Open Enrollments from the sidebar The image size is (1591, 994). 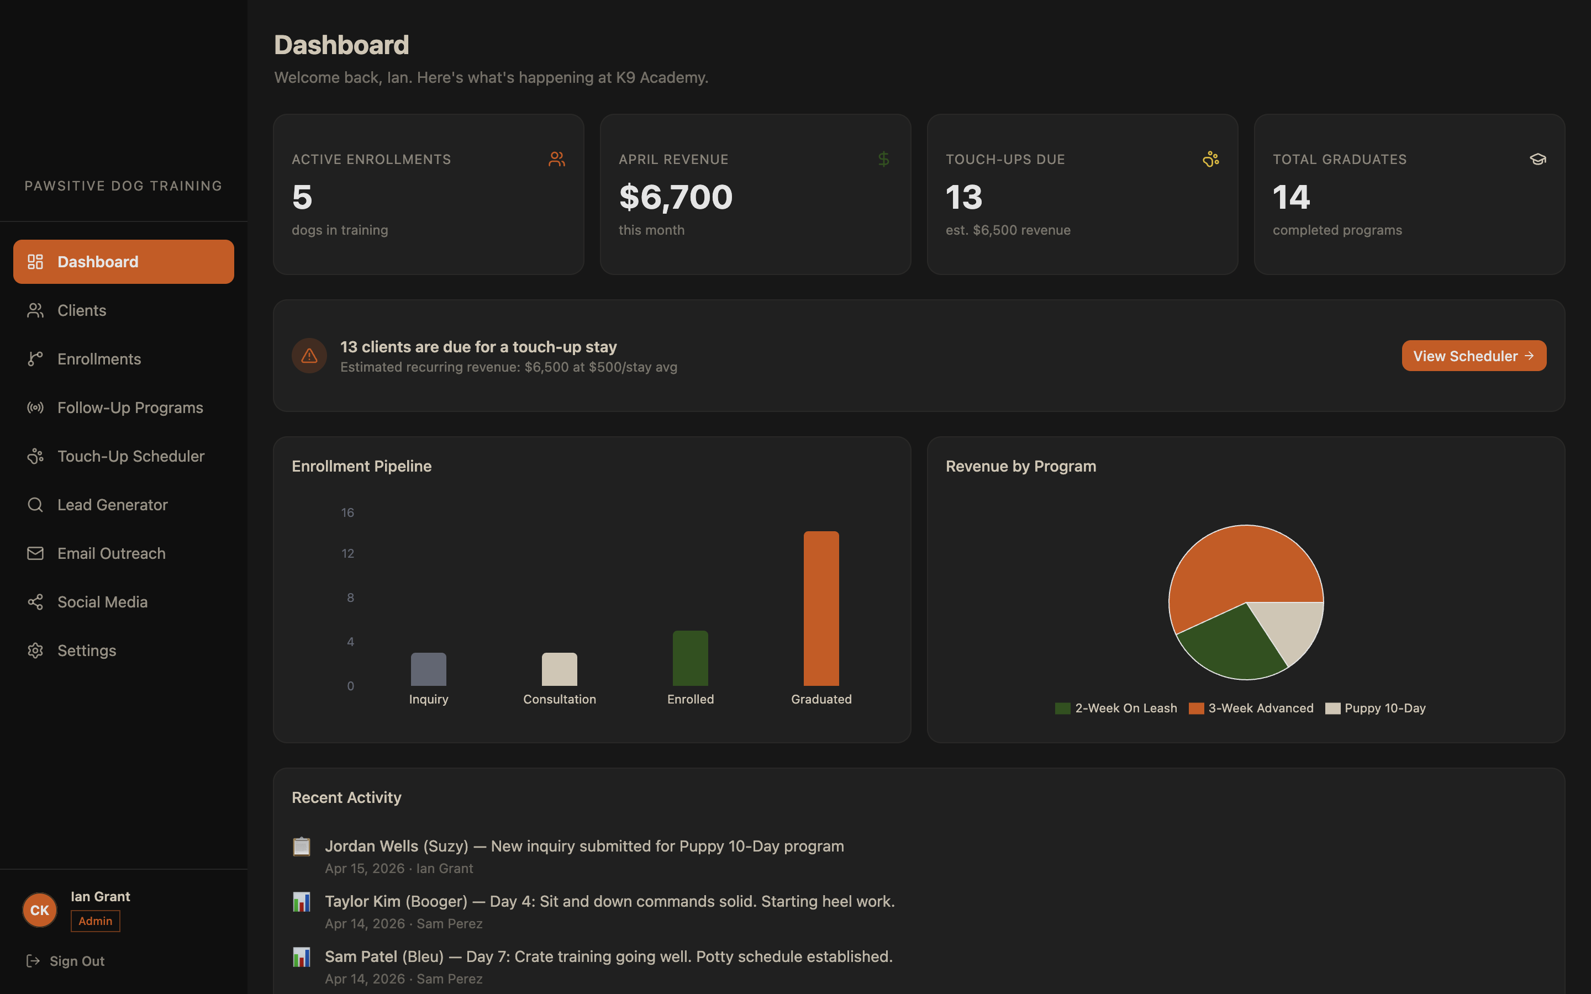(99, 358)
